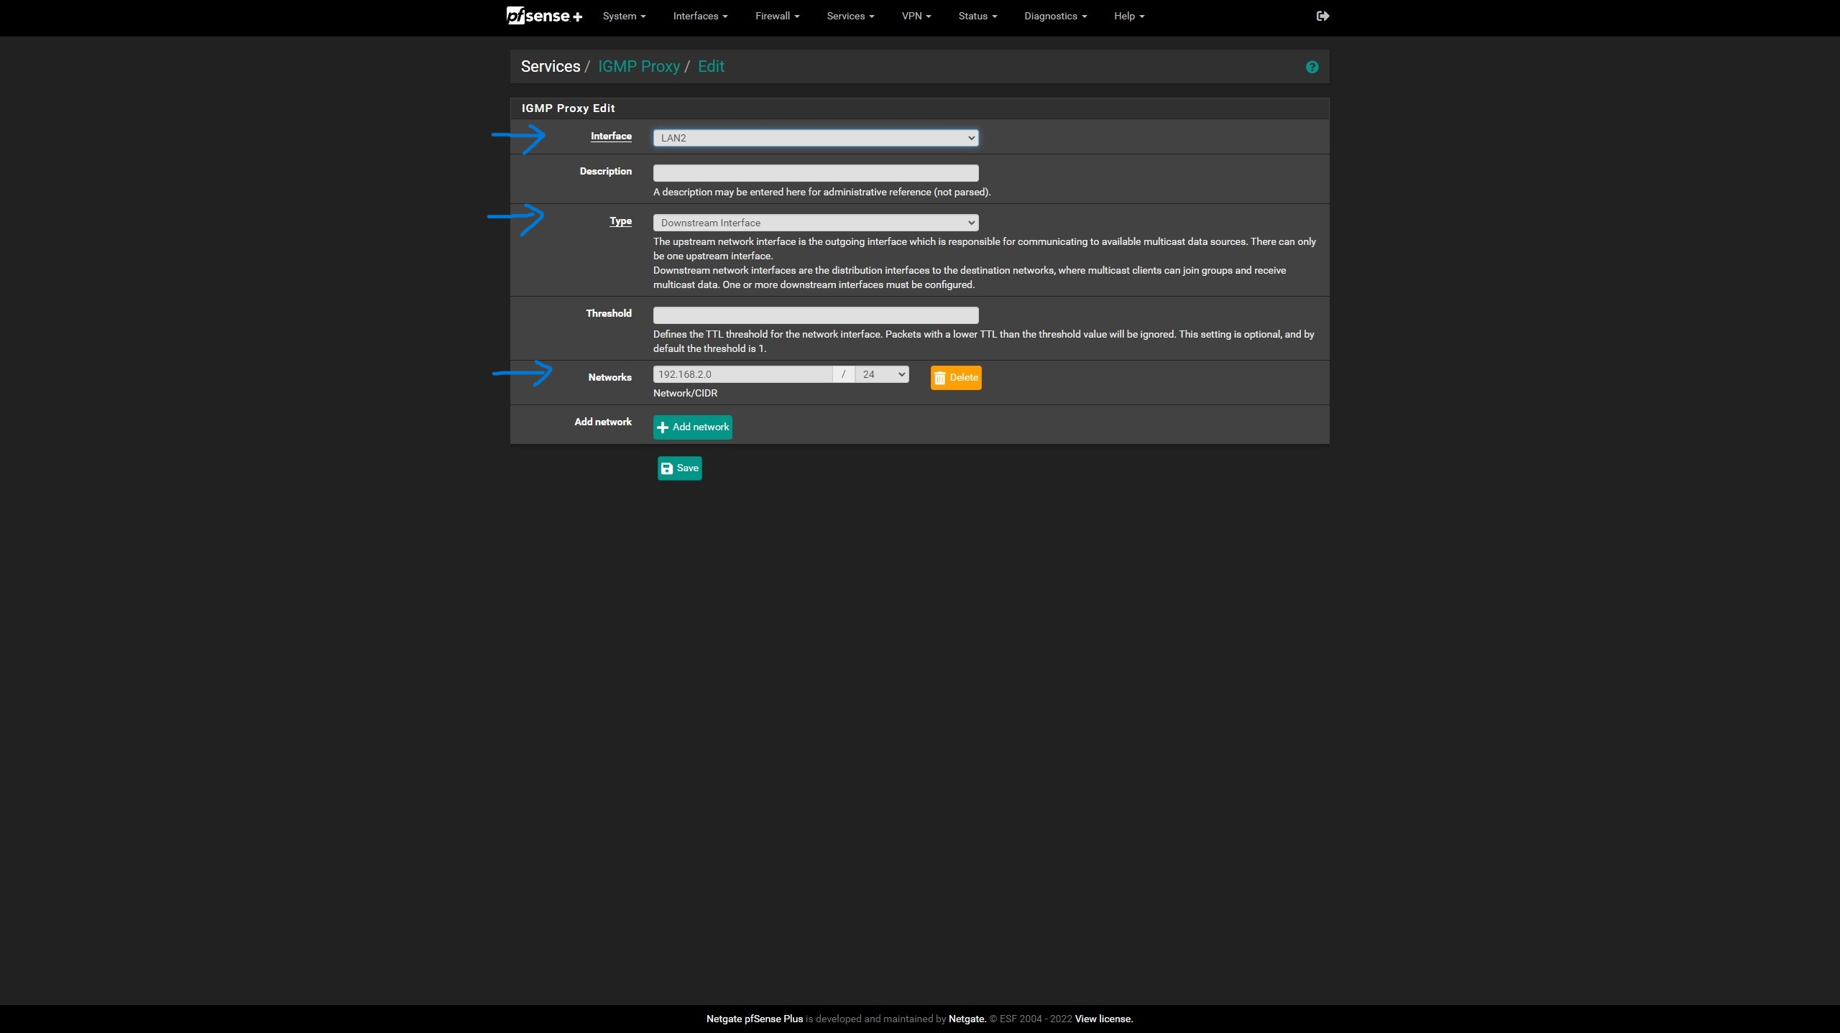Open the System menu
The image size is (1840, 1033).
[624, 16]
